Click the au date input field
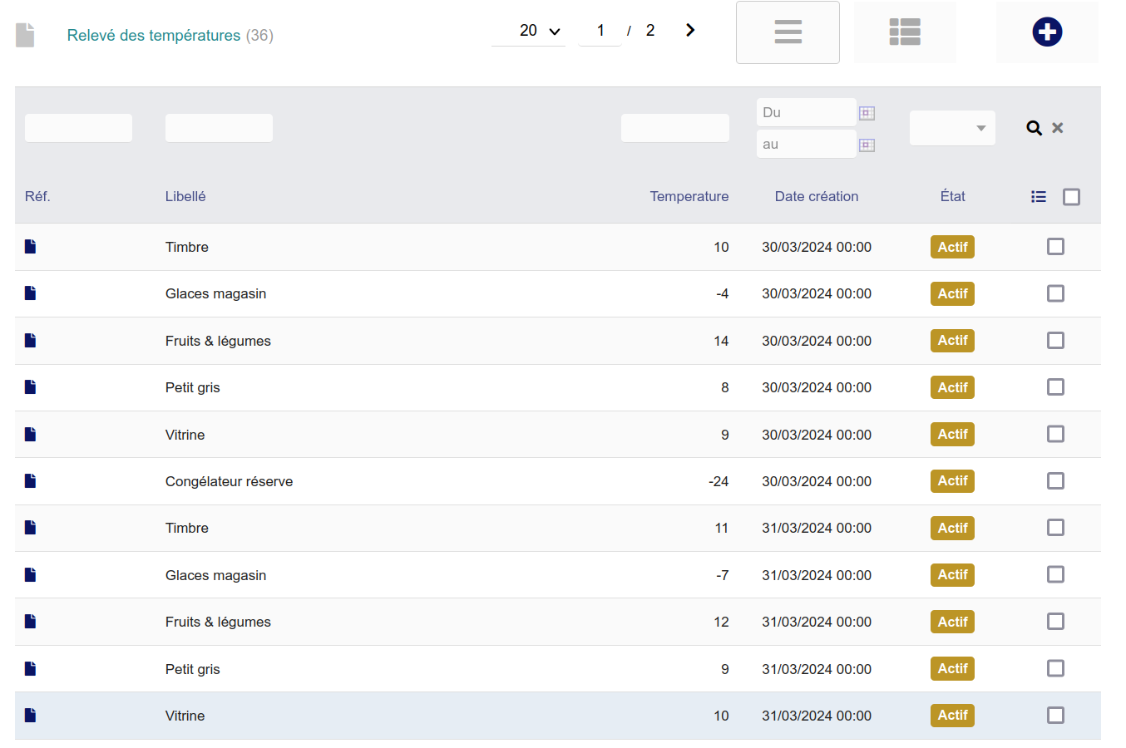 (x=807, y=144)
